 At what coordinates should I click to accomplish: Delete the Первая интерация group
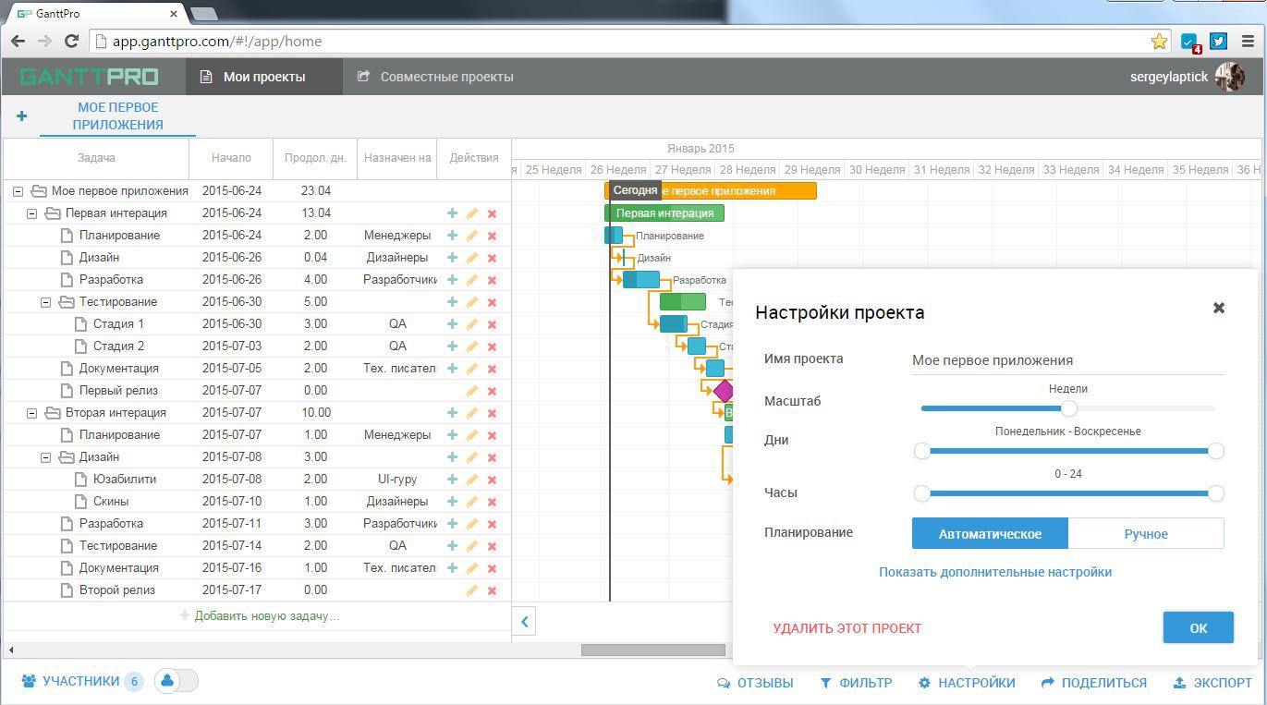pyautogui.click(x=492, y=213)
